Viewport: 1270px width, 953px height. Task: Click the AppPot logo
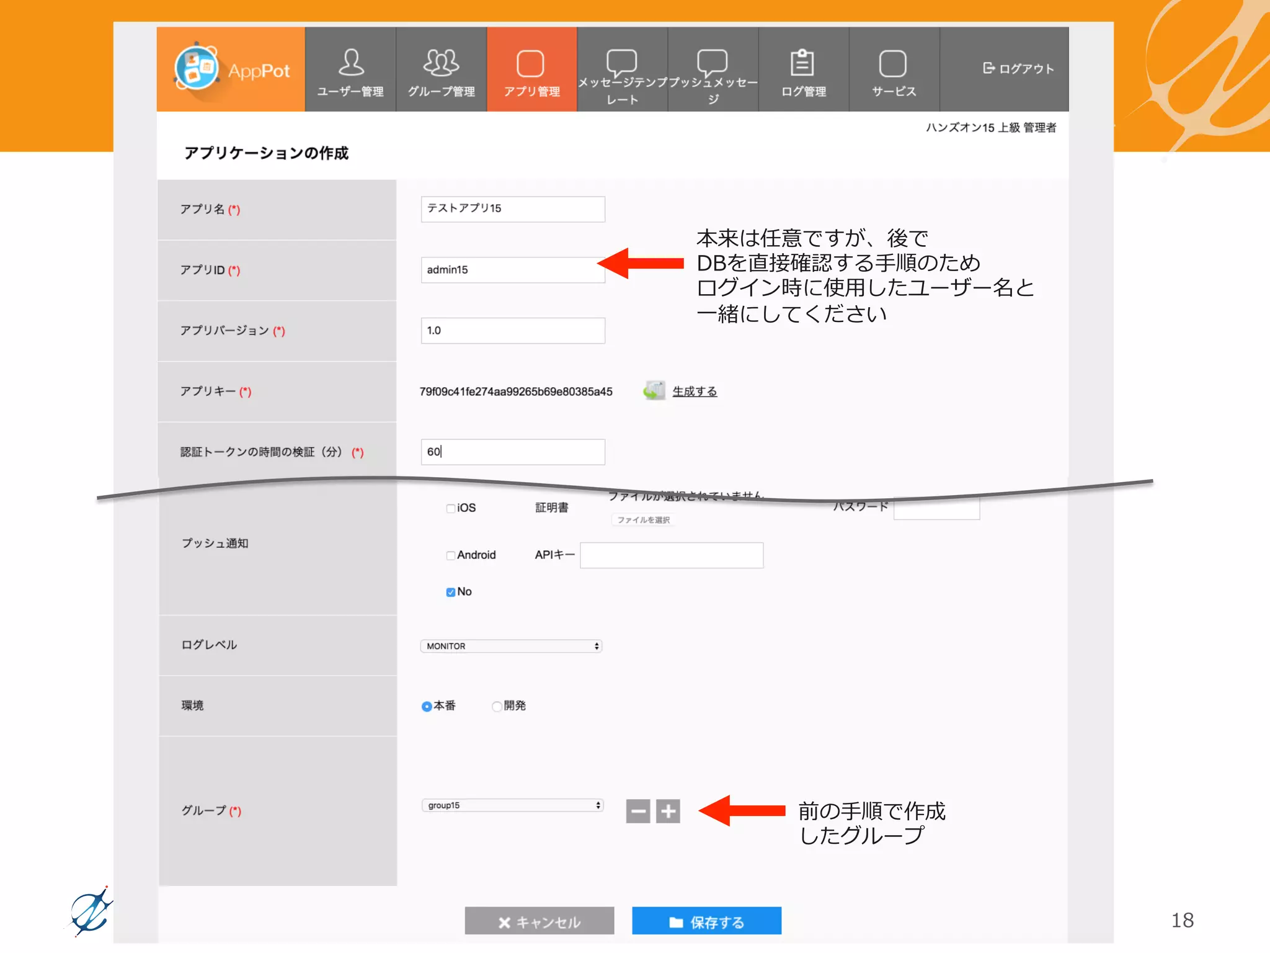(231, 69)
